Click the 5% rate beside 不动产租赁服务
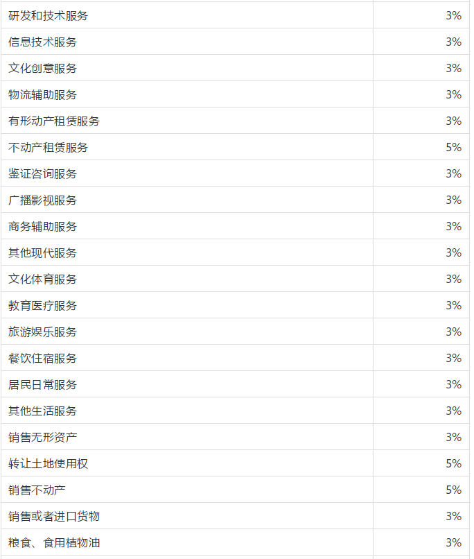Viewport: 474px width, 559px height. (453, 147)
